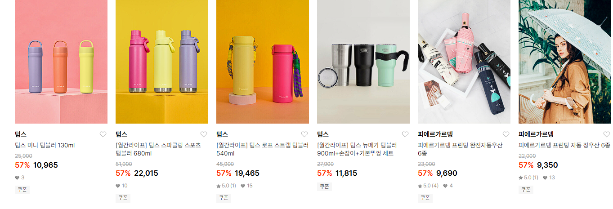Image resolution: width=613 pixels, height=209 pixels.
Task: Open the 스파클링 스포츠 텀블러 product photo
Action: tap(162, 62)
